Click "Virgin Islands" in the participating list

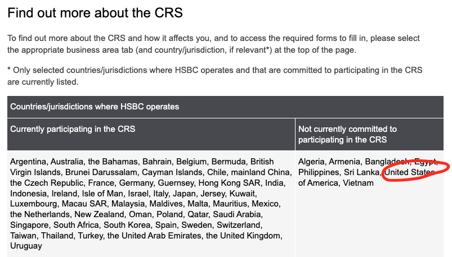click(x=35, y=172)
